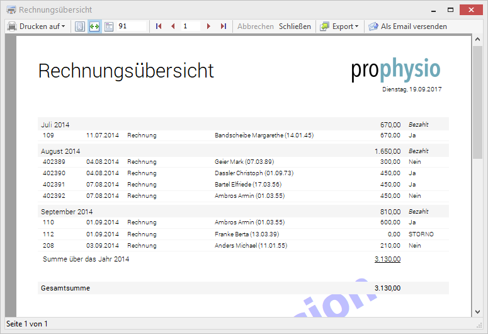Toggle fit to page width view
This screenshot has height=334, width=488.
[x=94, y=26]
